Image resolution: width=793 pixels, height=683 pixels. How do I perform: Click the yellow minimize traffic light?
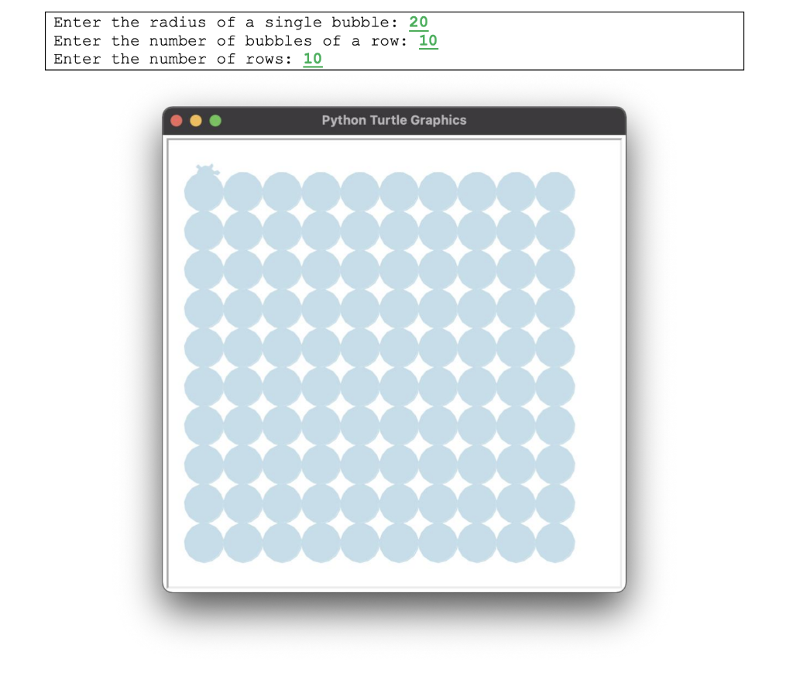pyautogui.click(x=196, y=120)
